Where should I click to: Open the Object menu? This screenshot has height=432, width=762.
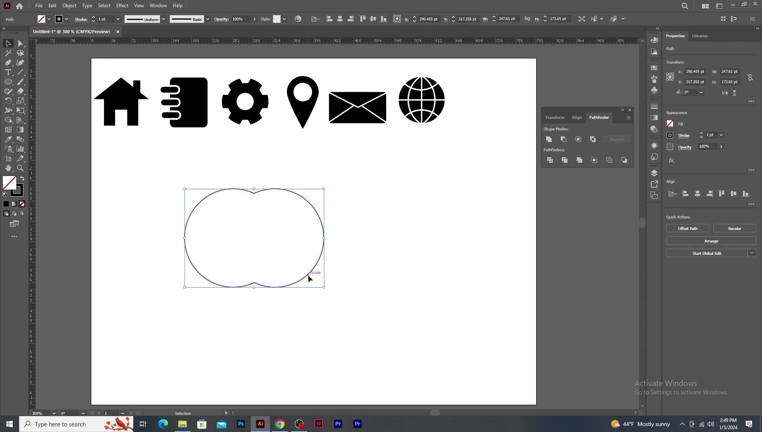pyautogui.click(x=69, y=6)
